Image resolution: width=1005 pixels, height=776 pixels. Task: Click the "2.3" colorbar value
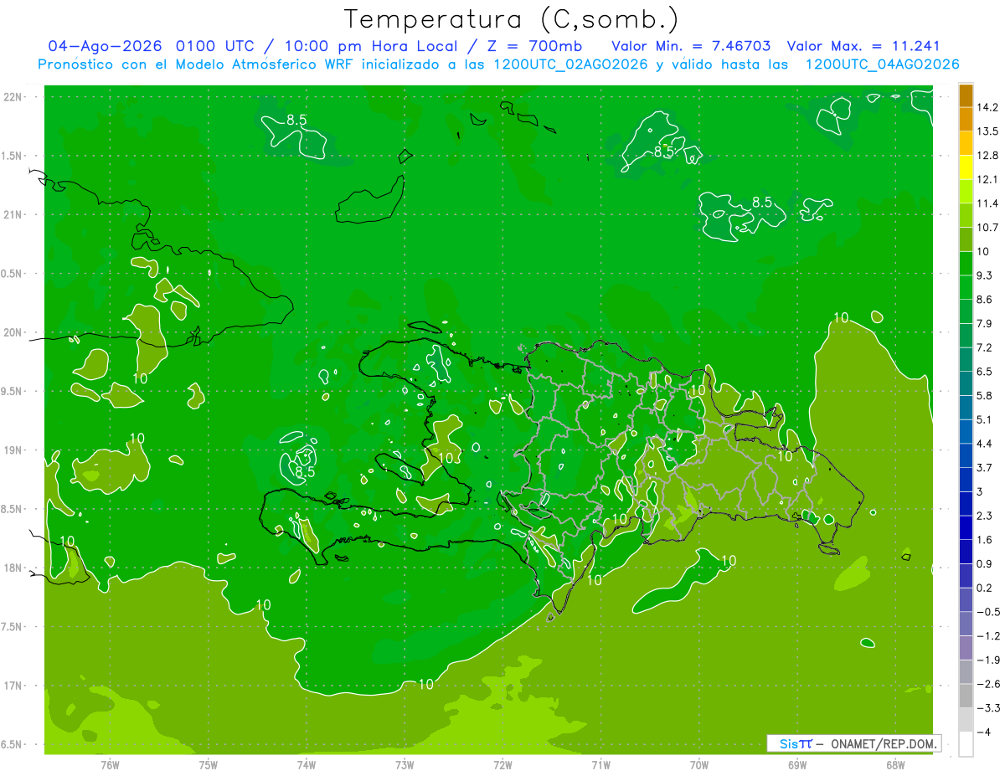coord(985,516)
